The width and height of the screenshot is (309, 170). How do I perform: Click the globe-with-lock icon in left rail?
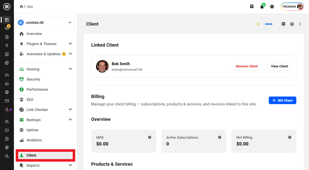tap(7, 63)
